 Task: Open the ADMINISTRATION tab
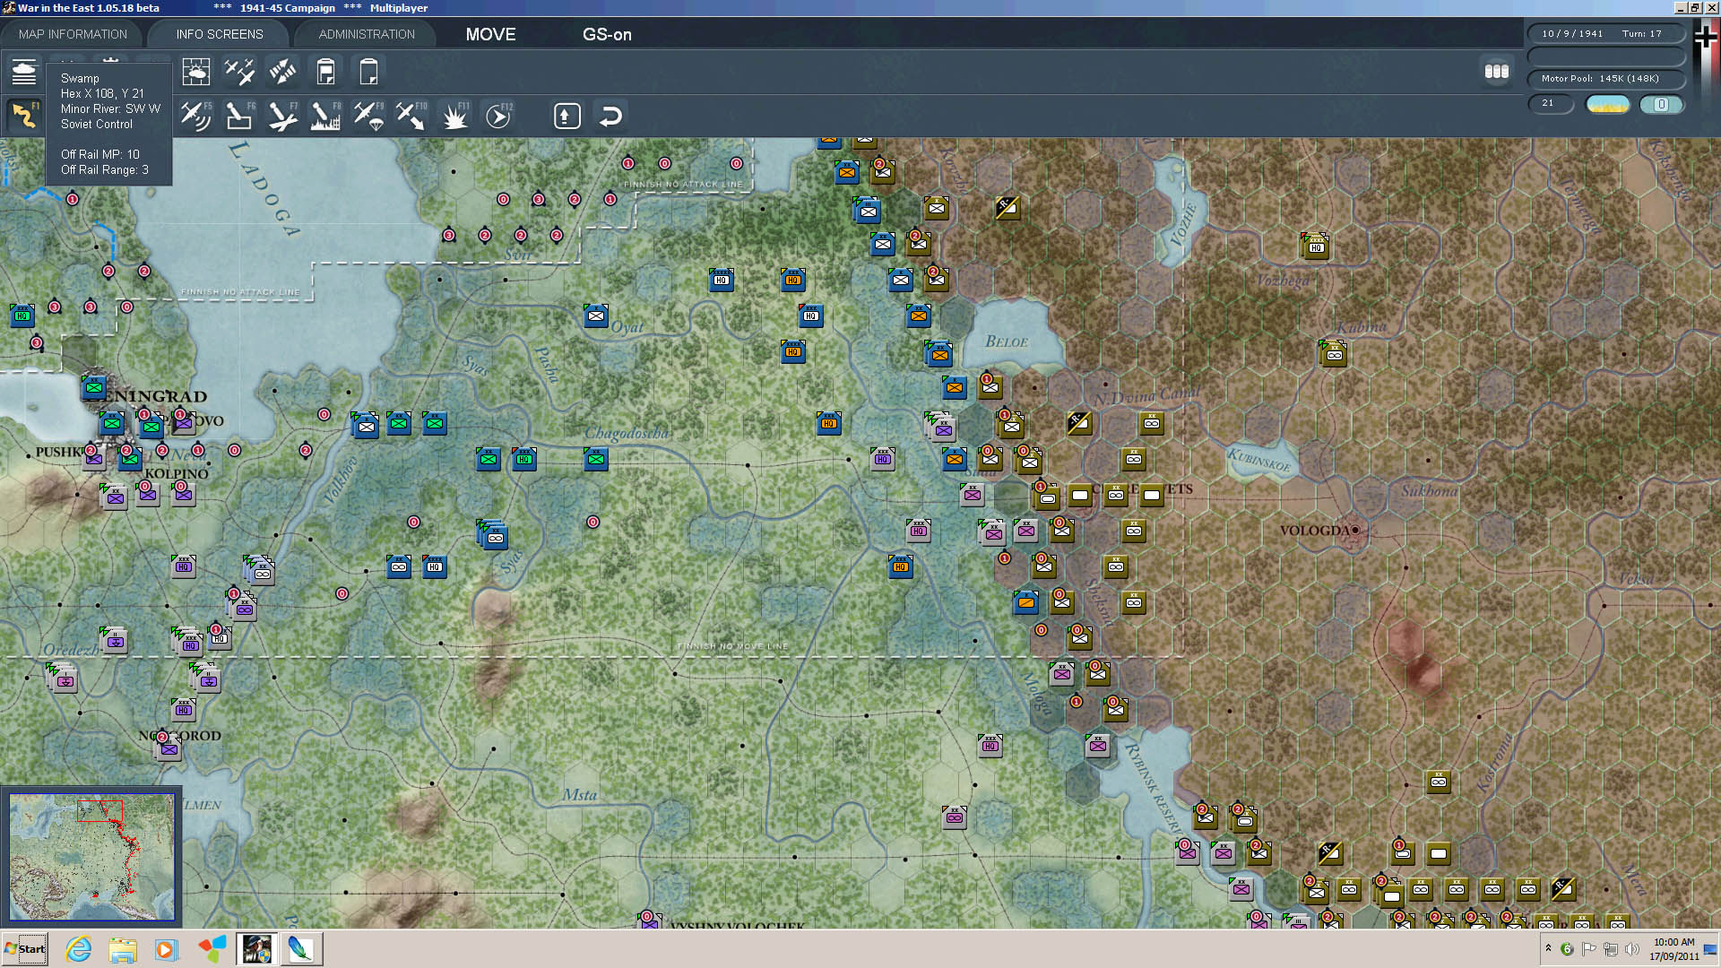pyautogui.click(x=367, y=34)
